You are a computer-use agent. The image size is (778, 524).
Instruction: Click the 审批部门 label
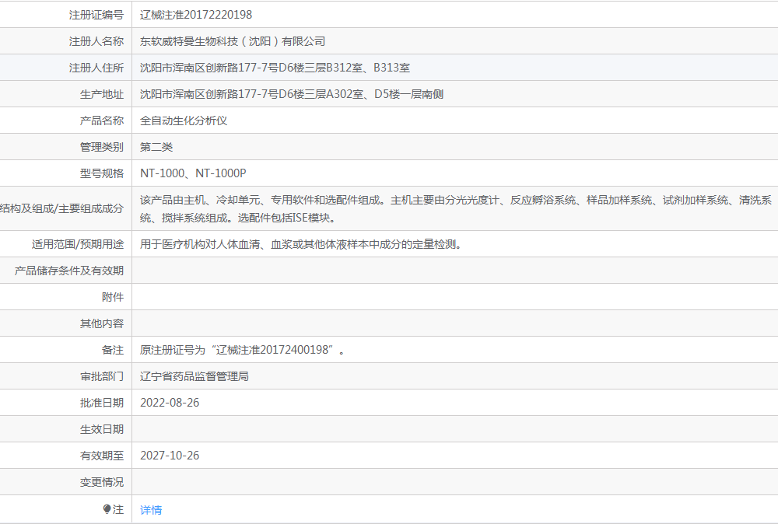[102, 376]
